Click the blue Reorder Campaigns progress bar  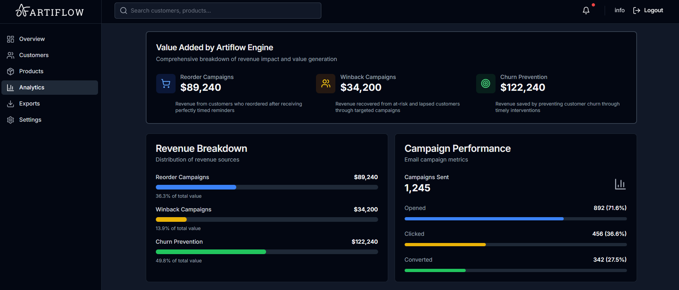pyautogui.click(x=196, y=187)
